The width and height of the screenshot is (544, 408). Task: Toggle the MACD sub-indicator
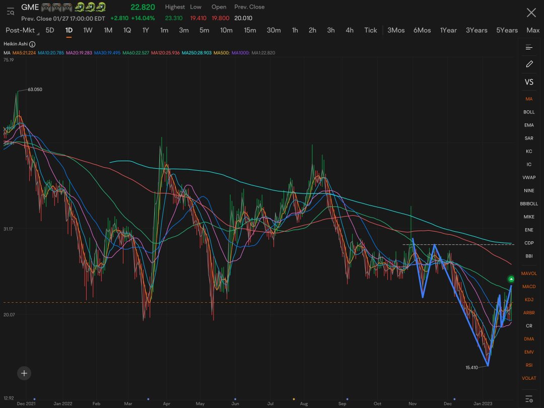(x=529, y=287)
